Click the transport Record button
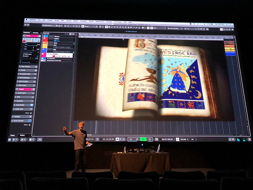The image size is (253, 190). (149, 139)
